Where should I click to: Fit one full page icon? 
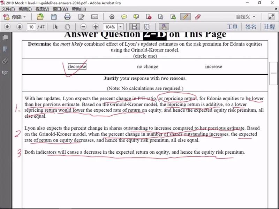tap(147, 27)
